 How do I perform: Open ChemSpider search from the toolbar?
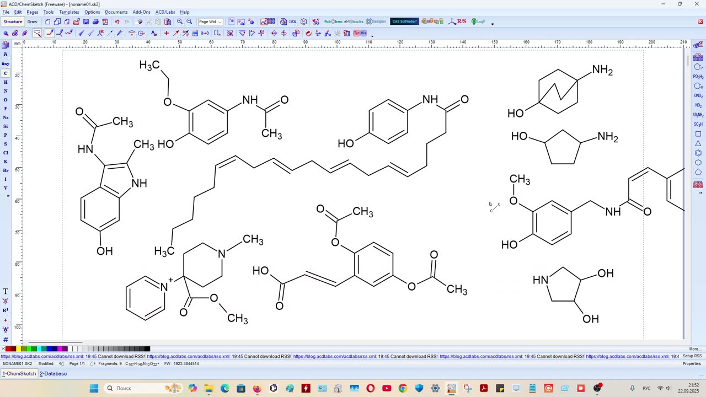point(376,22)
